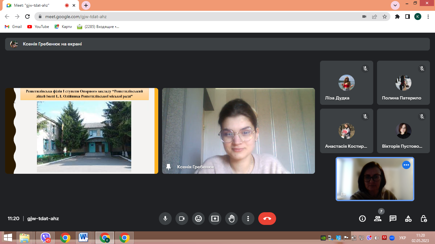Open the chat messages panel

coord(393,219)
